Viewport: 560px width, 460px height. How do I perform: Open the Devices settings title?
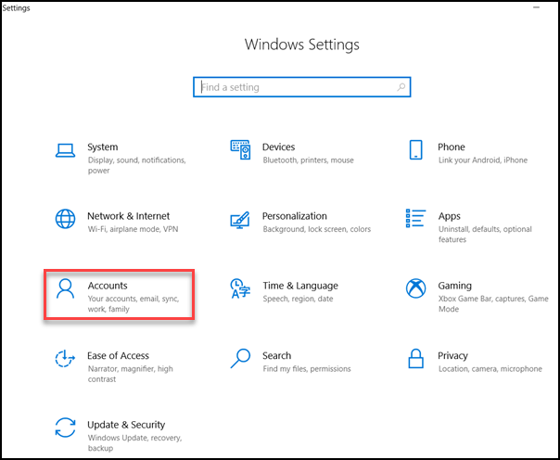coord(278,147)
